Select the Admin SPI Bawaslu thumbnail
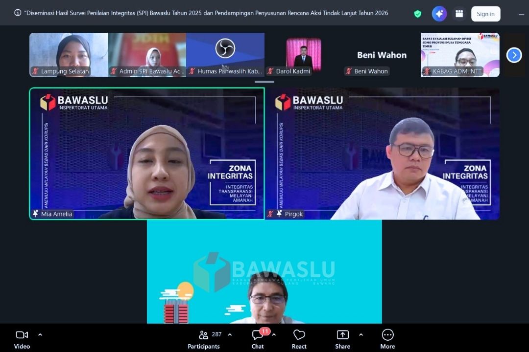 click(147, 55)
